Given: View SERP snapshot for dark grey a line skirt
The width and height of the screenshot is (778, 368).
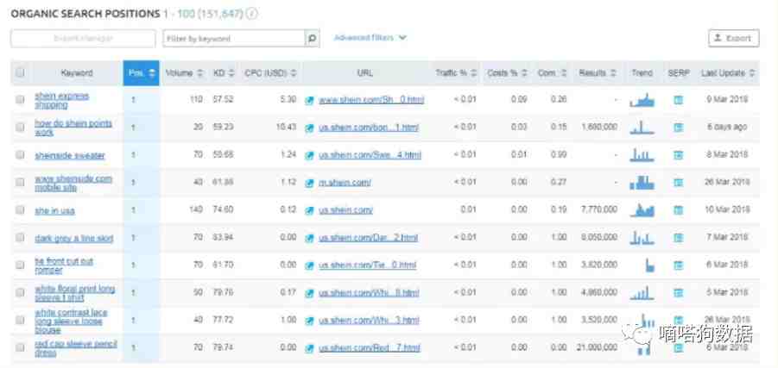Looking at the screenshot, I should coord(678,238).
